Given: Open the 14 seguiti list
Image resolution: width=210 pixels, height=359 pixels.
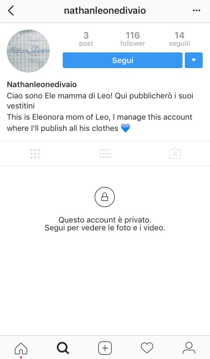Looking at the screenshot, I should 180,39.
